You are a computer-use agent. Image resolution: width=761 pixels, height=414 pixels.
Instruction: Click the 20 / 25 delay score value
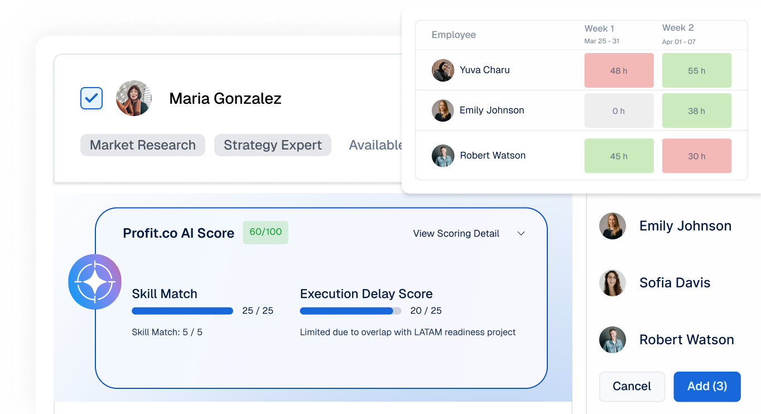(426, 311)
